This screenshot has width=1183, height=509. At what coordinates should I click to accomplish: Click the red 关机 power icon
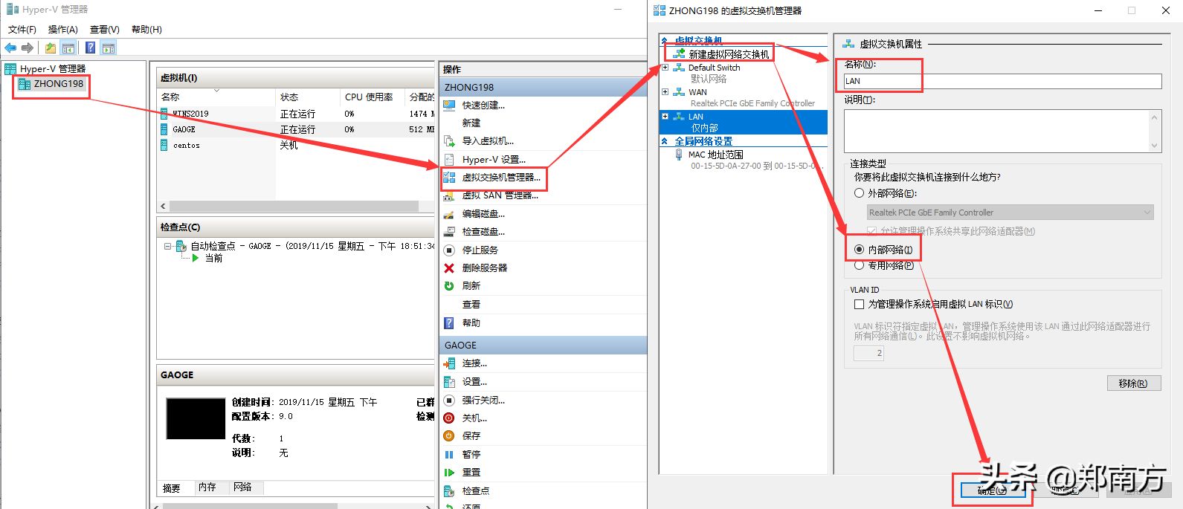(449, 418)
